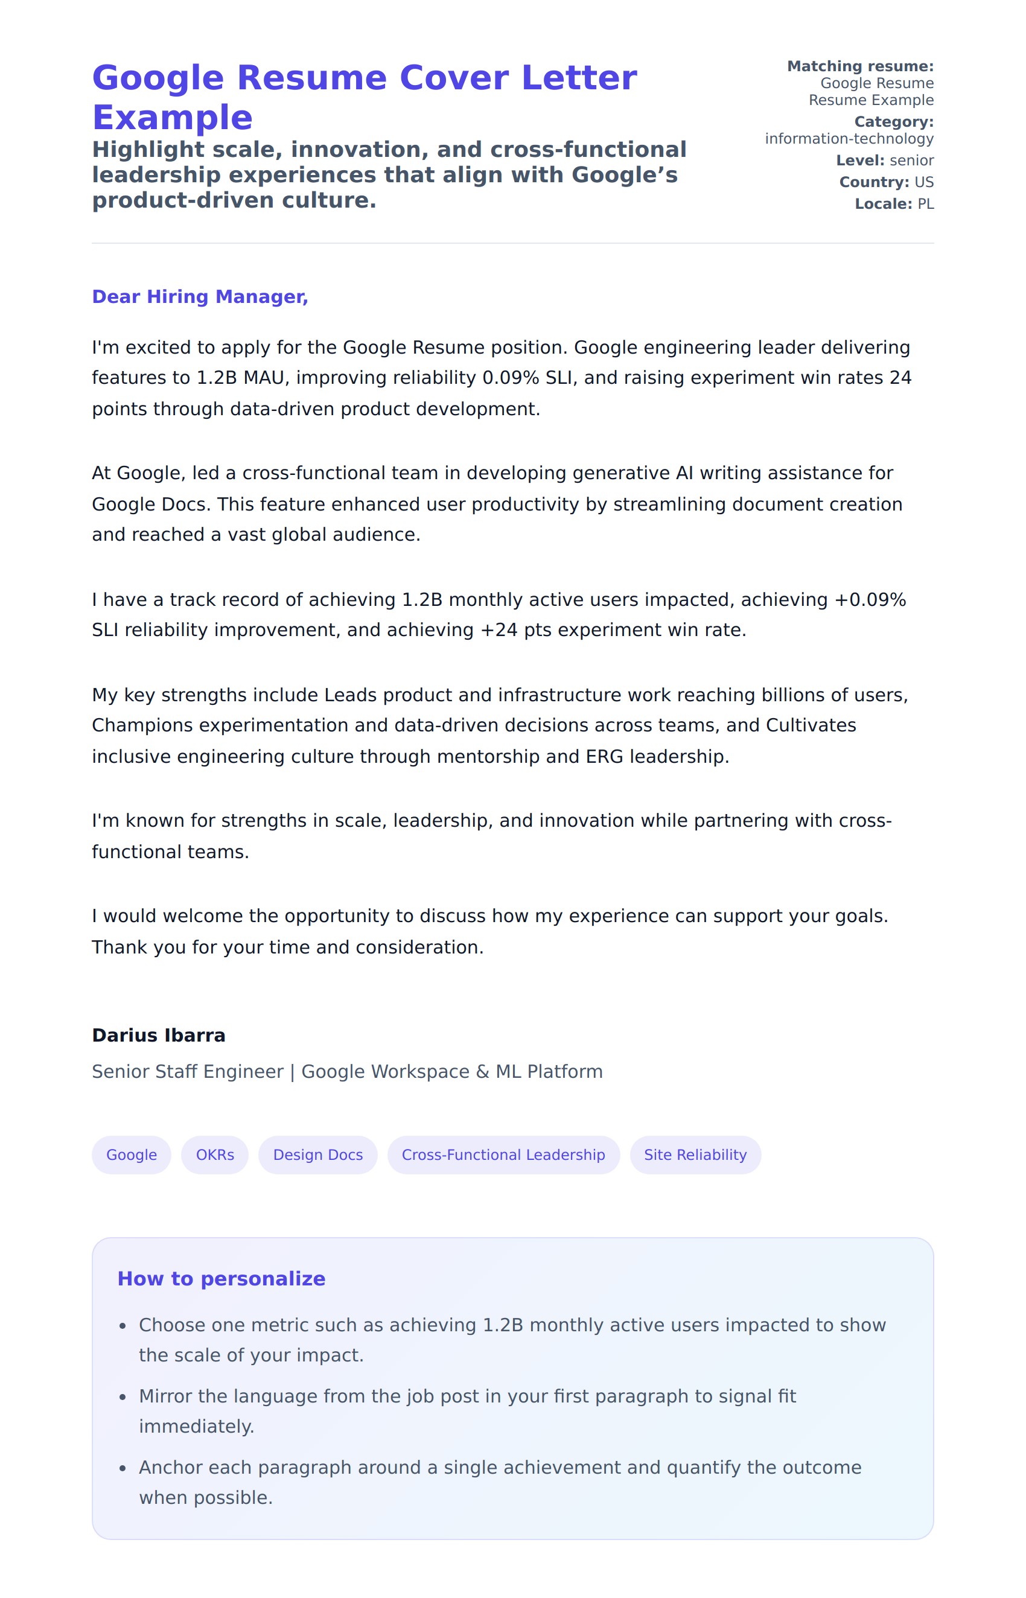Click the 'How to personalize' heading
Image resolution: width=1026 pixels, height=1598 pixels.
click(x=221, y=1278)
